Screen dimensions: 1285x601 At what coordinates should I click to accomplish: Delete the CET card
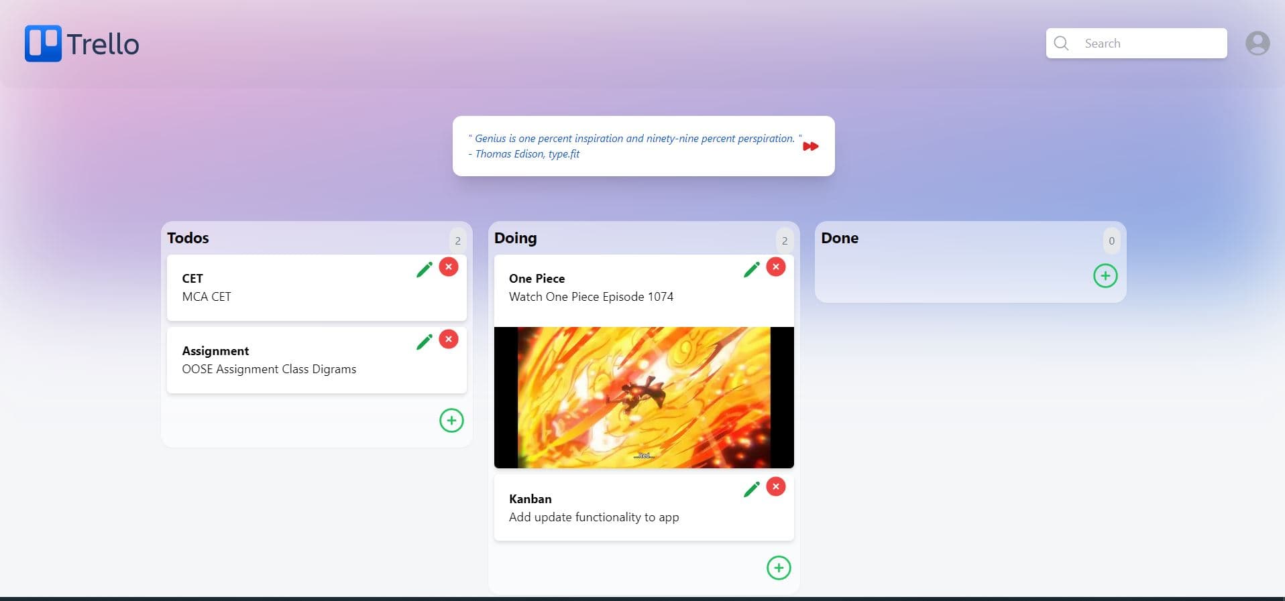pyautogui.click(x=449, y=267)
